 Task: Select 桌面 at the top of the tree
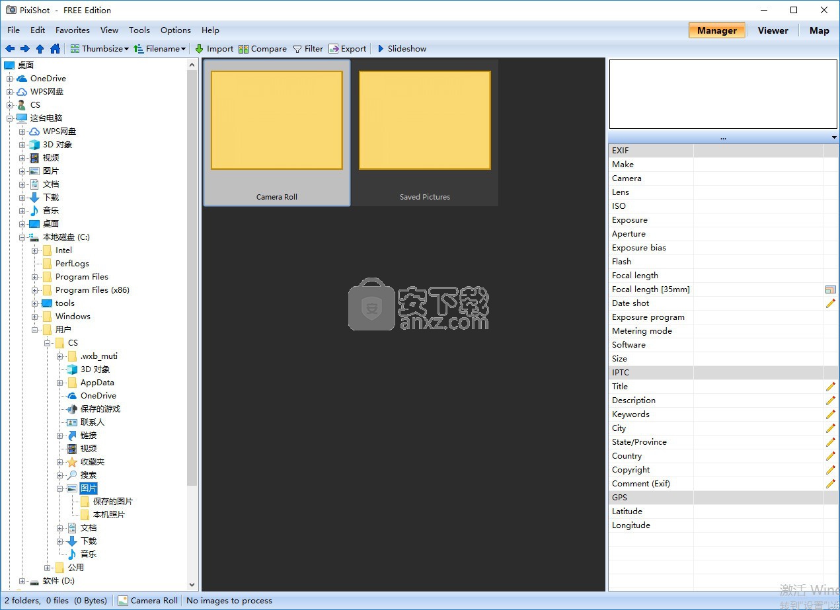click(26, 65)
